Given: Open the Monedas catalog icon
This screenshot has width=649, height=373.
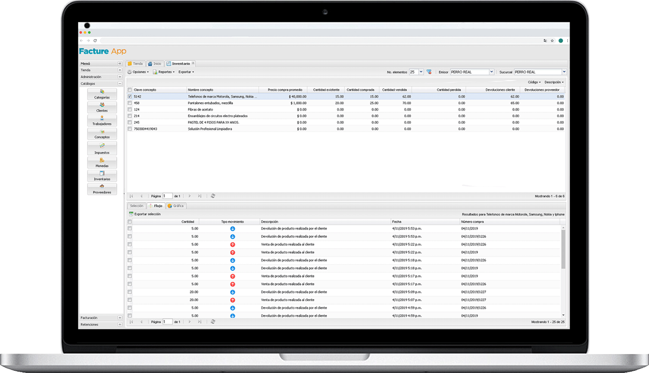Looking at the screenshot, I should [x=102, y=162].
